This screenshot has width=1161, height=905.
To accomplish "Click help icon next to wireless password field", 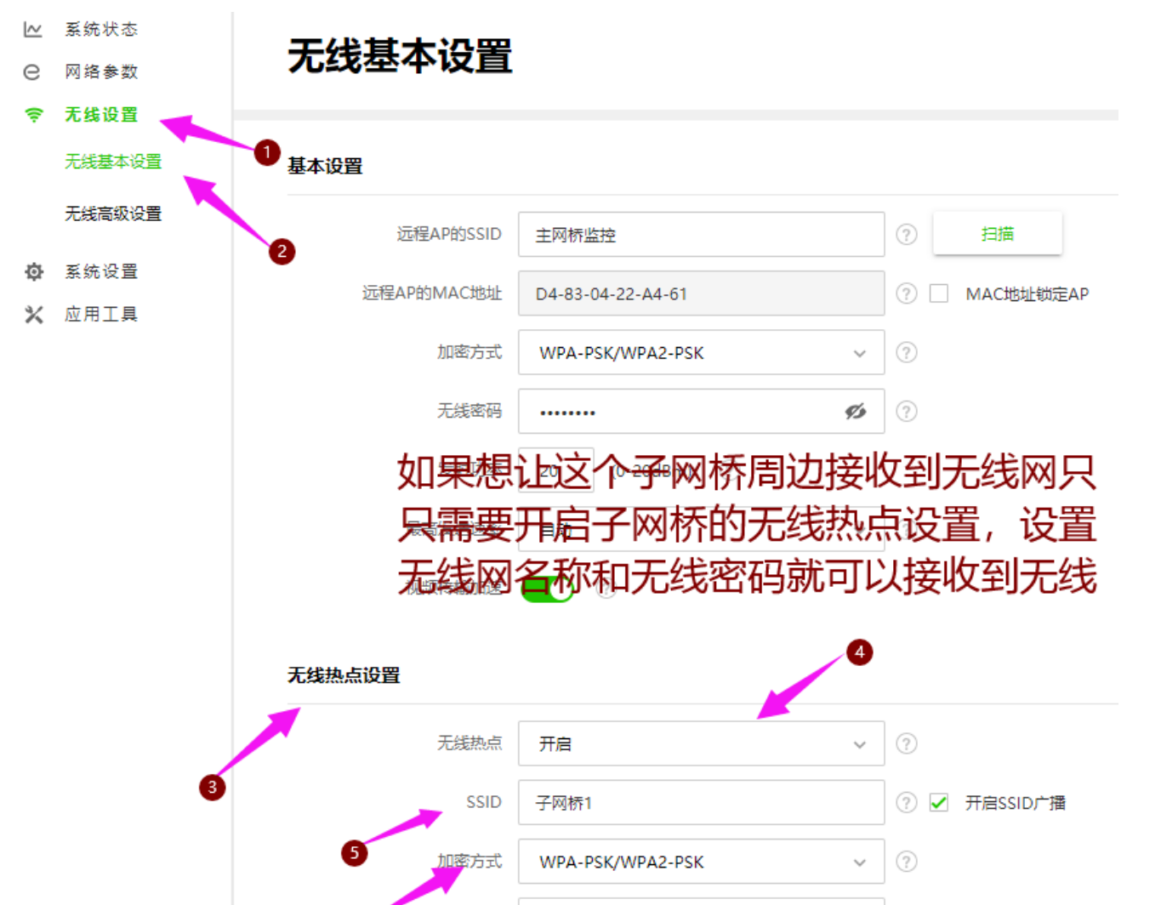I will (907, 412).
